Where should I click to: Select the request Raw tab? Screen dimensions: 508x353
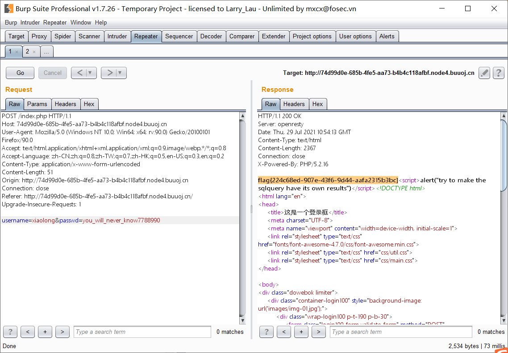pos(15,104)
